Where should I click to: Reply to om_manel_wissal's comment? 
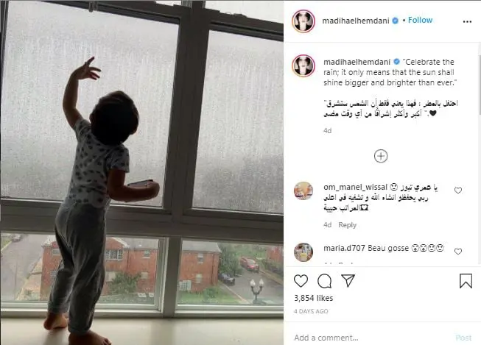pos(347,225)
